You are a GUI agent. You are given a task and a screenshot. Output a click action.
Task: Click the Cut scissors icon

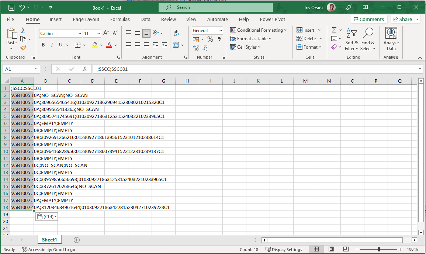point(23,31)
